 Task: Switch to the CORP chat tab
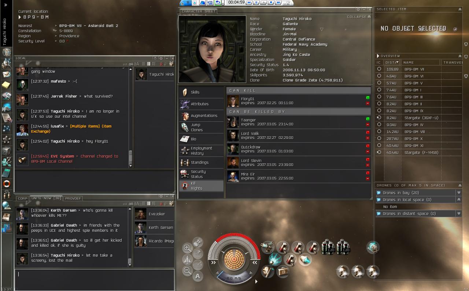pos(23,199)
